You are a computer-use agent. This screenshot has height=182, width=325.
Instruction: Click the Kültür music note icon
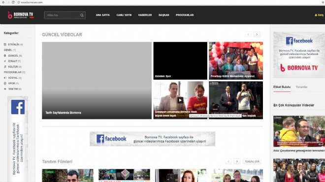5,67
